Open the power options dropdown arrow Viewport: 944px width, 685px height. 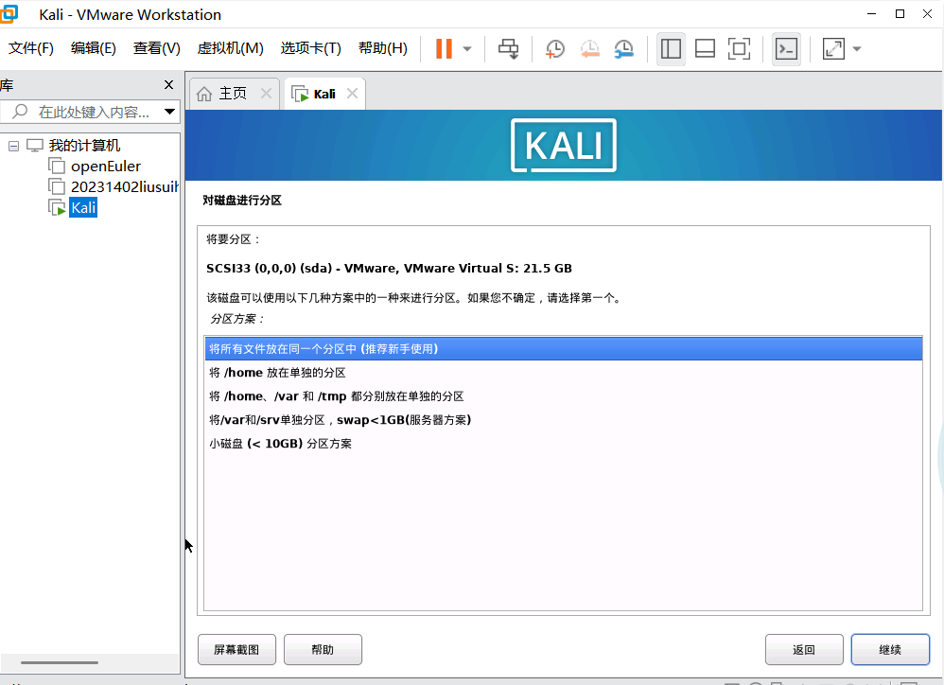click(x=467, y=49)
